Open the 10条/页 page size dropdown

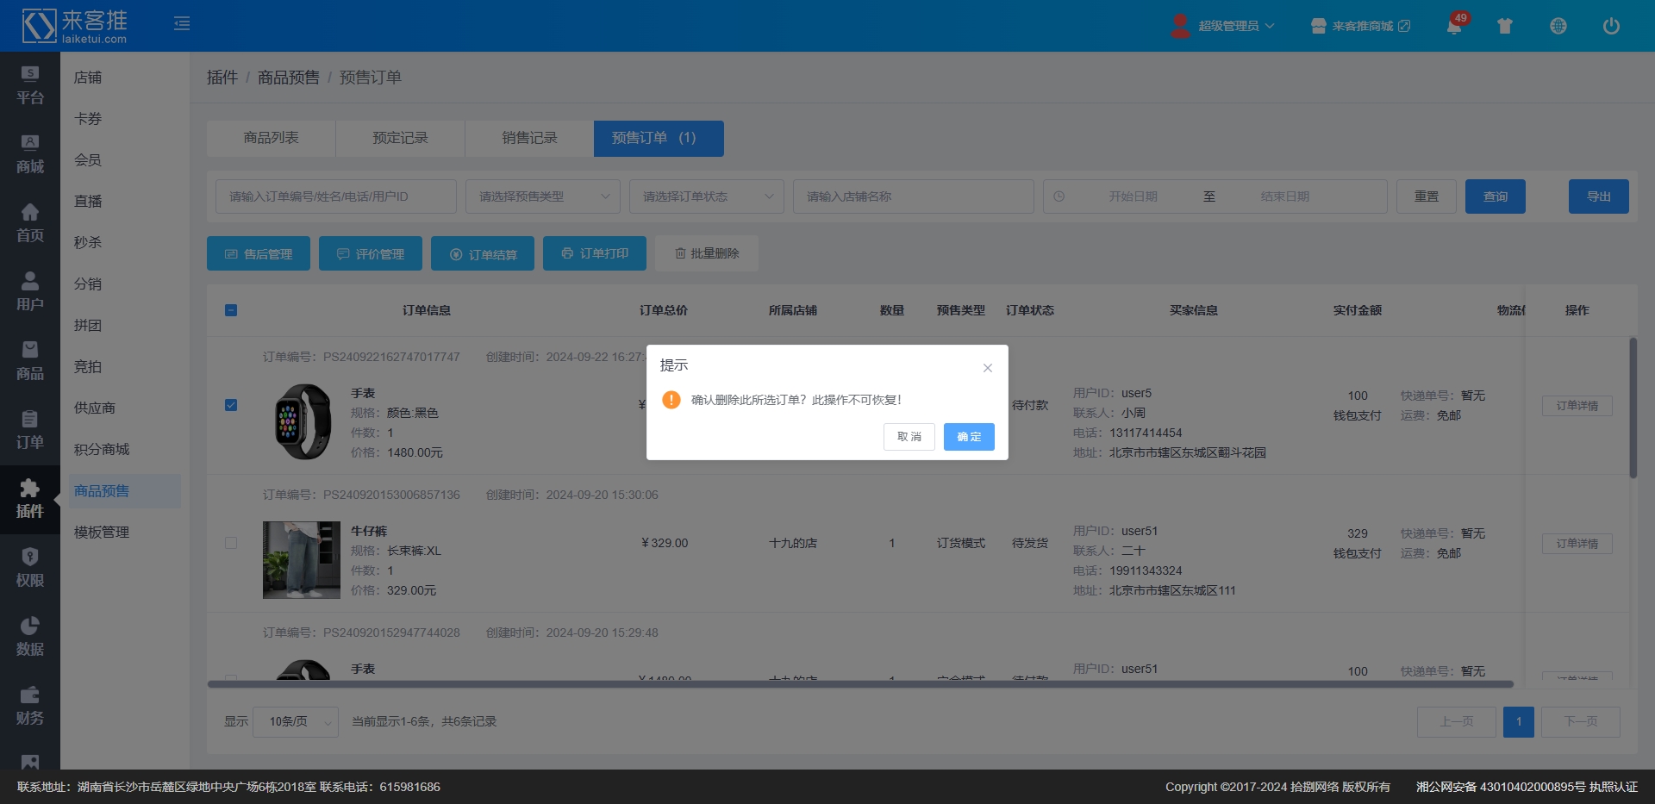pos(296,722)
